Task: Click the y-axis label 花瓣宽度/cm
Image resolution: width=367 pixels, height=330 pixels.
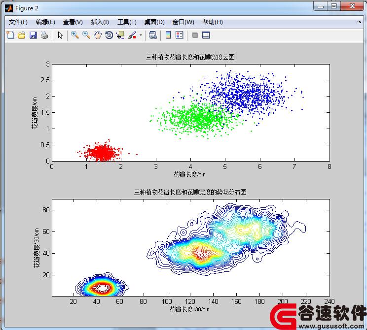Action: pos(34,113)
